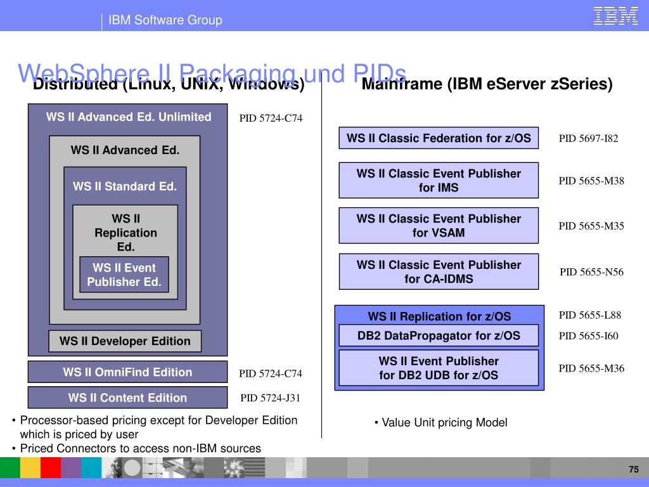
Task: Click the WS II Content Edition box
Action: 127,398
